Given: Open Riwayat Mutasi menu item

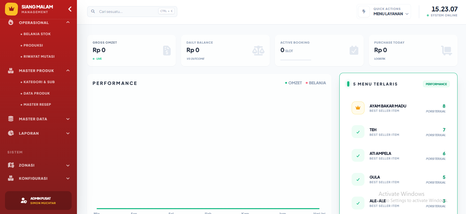Looking at the screenshot, I should 38,57.
